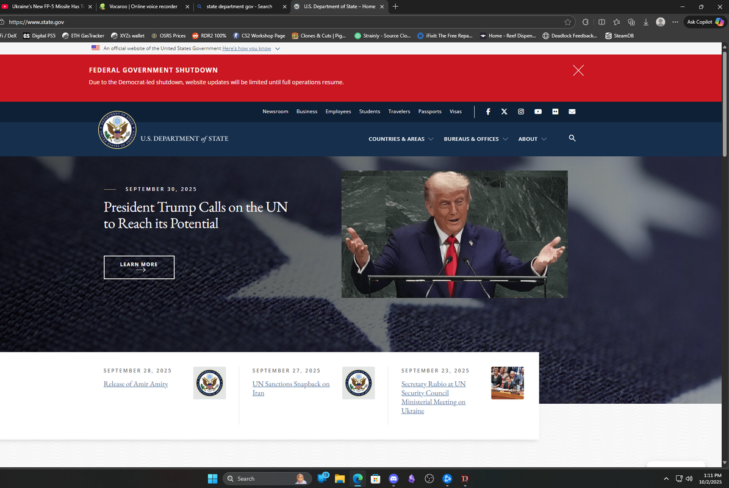The height and width of the screenshot is (488, 729).
Task: Open the Settings and more ellipsis menu
Action: coord(675,22)
